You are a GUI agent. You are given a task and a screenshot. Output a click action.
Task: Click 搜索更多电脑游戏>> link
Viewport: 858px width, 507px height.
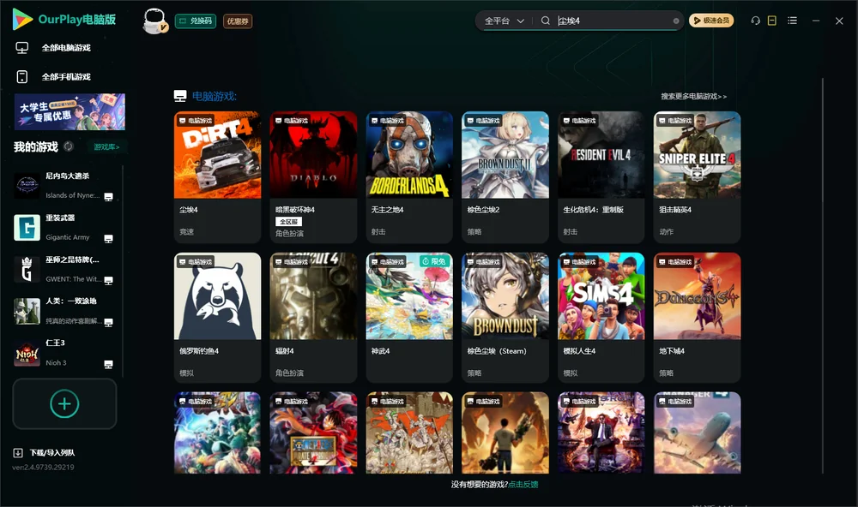coord(693,96)
